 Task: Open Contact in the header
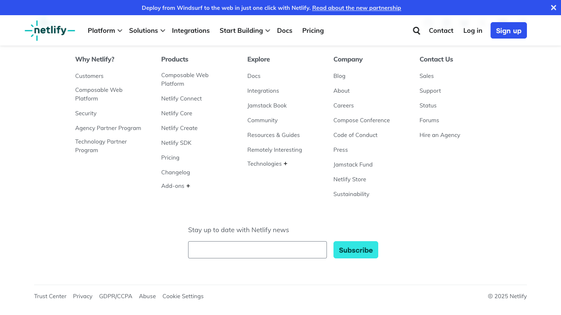(441, 31)
